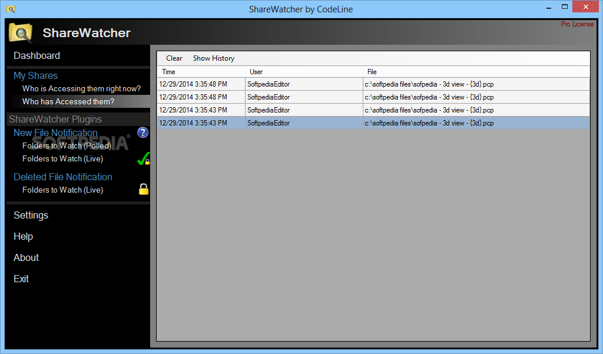Sort by the File column header
Viewport: 603px width, 354px height.
[x=476, y=72]
